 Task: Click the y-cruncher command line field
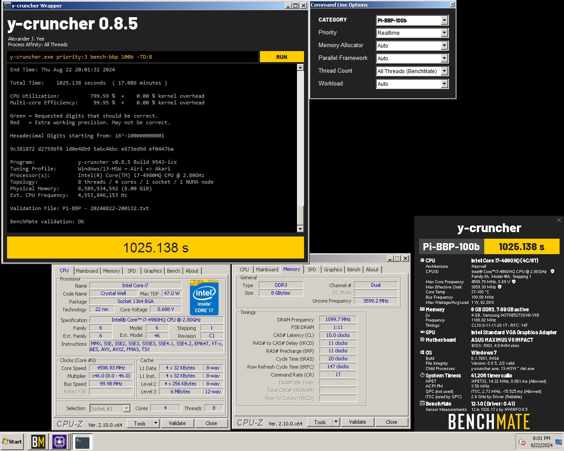tap(133, 57)
